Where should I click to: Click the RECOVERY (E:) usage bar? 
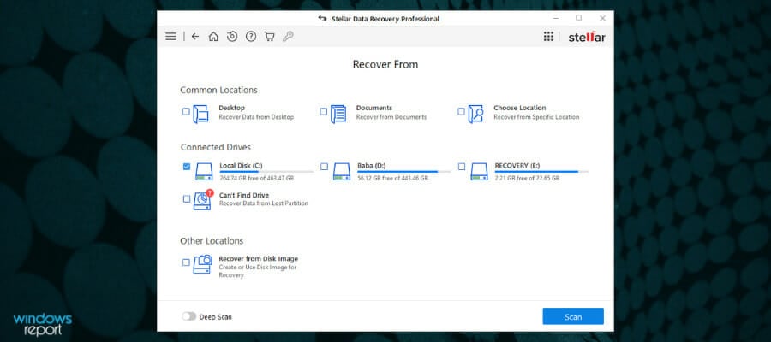pos(541,172)
